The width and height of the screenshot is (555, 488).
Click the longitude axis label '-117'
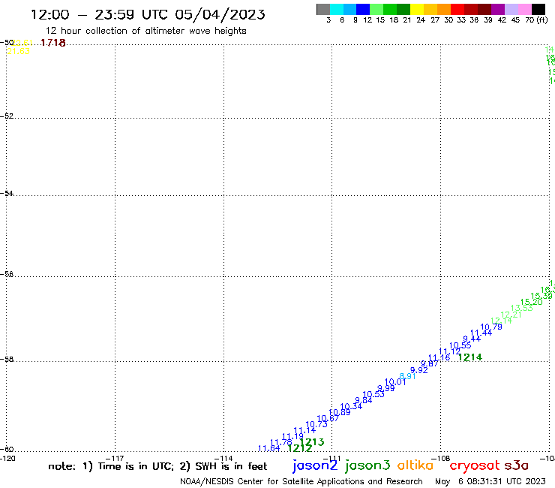point(115,459)
